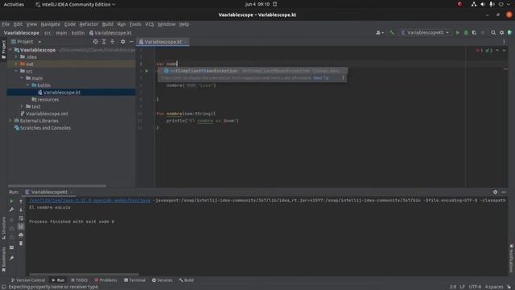Open the Terminal tool window

134,280
